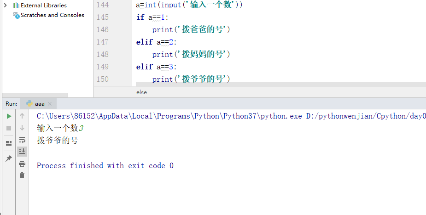Click 'Process finished with exit code 0'
Viewport: 426px width, 215px height.
(105, 166)
